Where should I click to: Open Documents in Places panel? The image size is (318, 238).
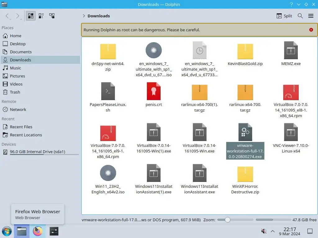(40, 52)
